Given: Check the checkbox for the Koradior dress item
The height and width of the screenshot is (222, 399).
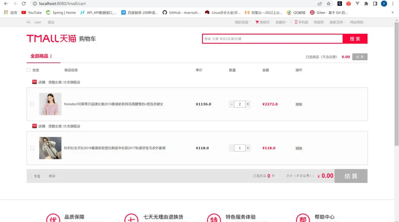Looking at the screenshot, I should click(32, 104).
